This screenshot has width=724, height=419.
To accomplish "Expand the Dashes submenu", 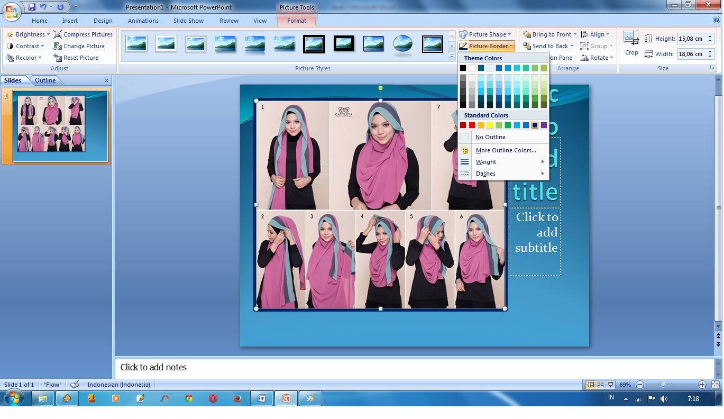I will click(x=485, y=174).
